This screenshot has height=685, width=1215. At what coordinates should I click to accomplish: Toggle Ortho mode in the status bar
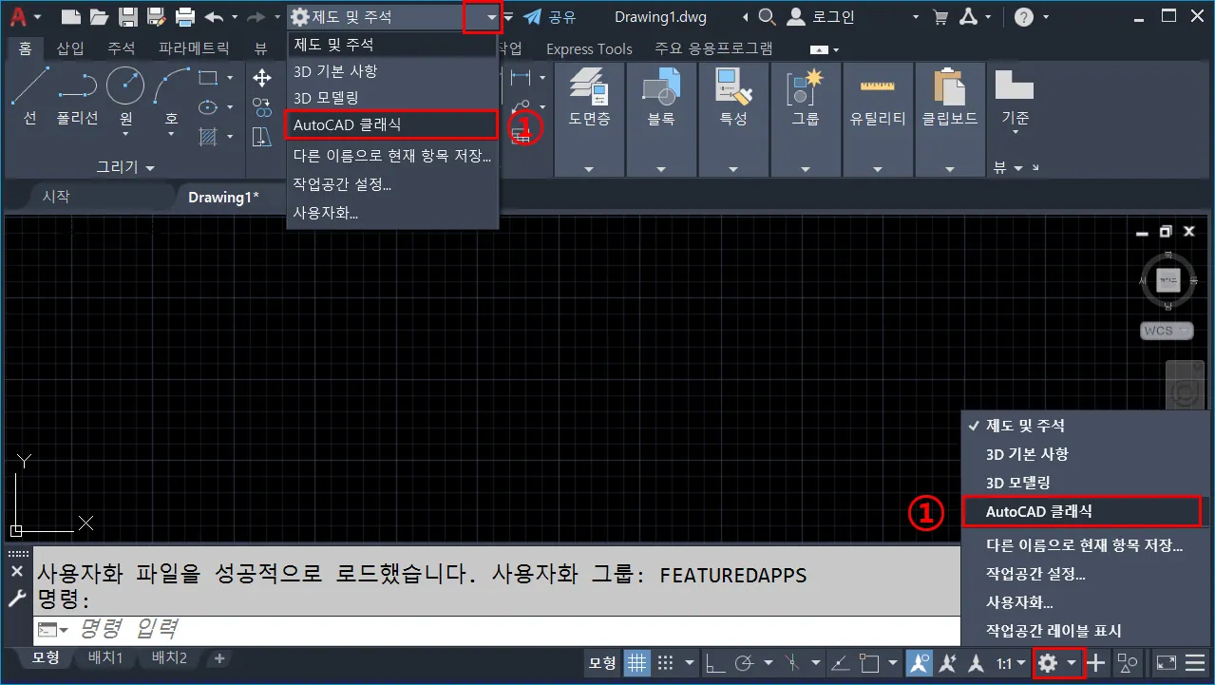(716, 662)
